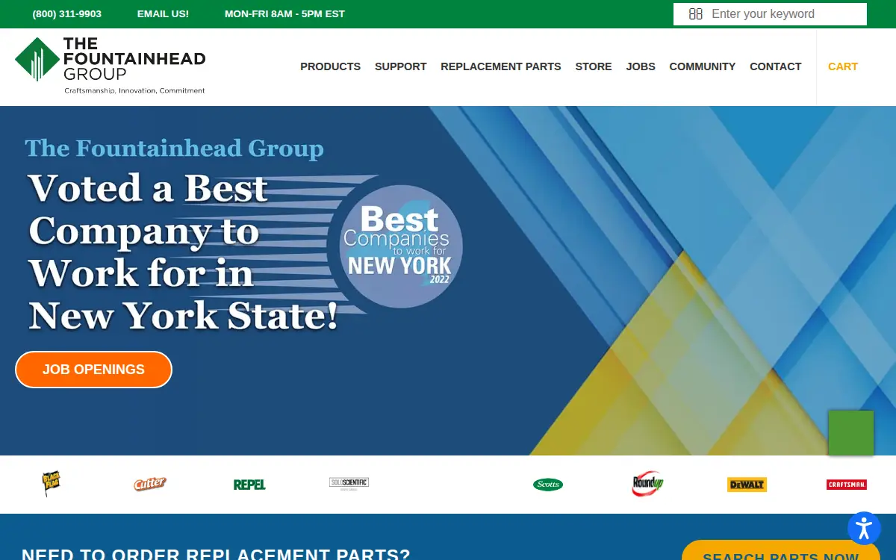Go to Replacement Parts page
896x560 pixels.
pos(501,66)
